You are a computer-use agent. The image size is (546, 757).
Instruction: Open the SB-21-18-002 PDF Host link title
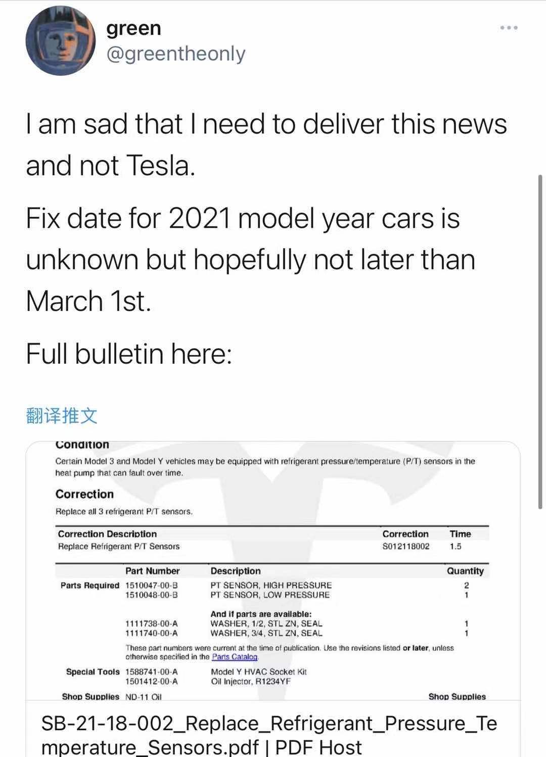click(269, 735)
